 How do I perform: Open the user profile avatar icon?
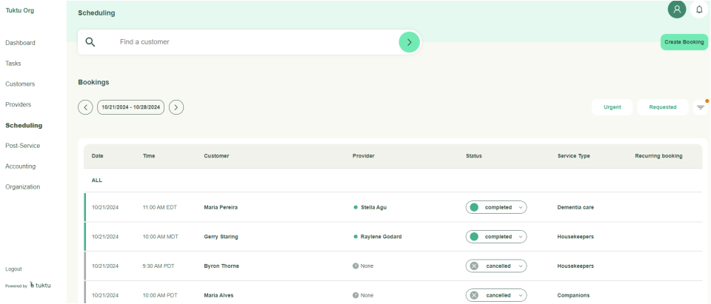pos(676,10)
